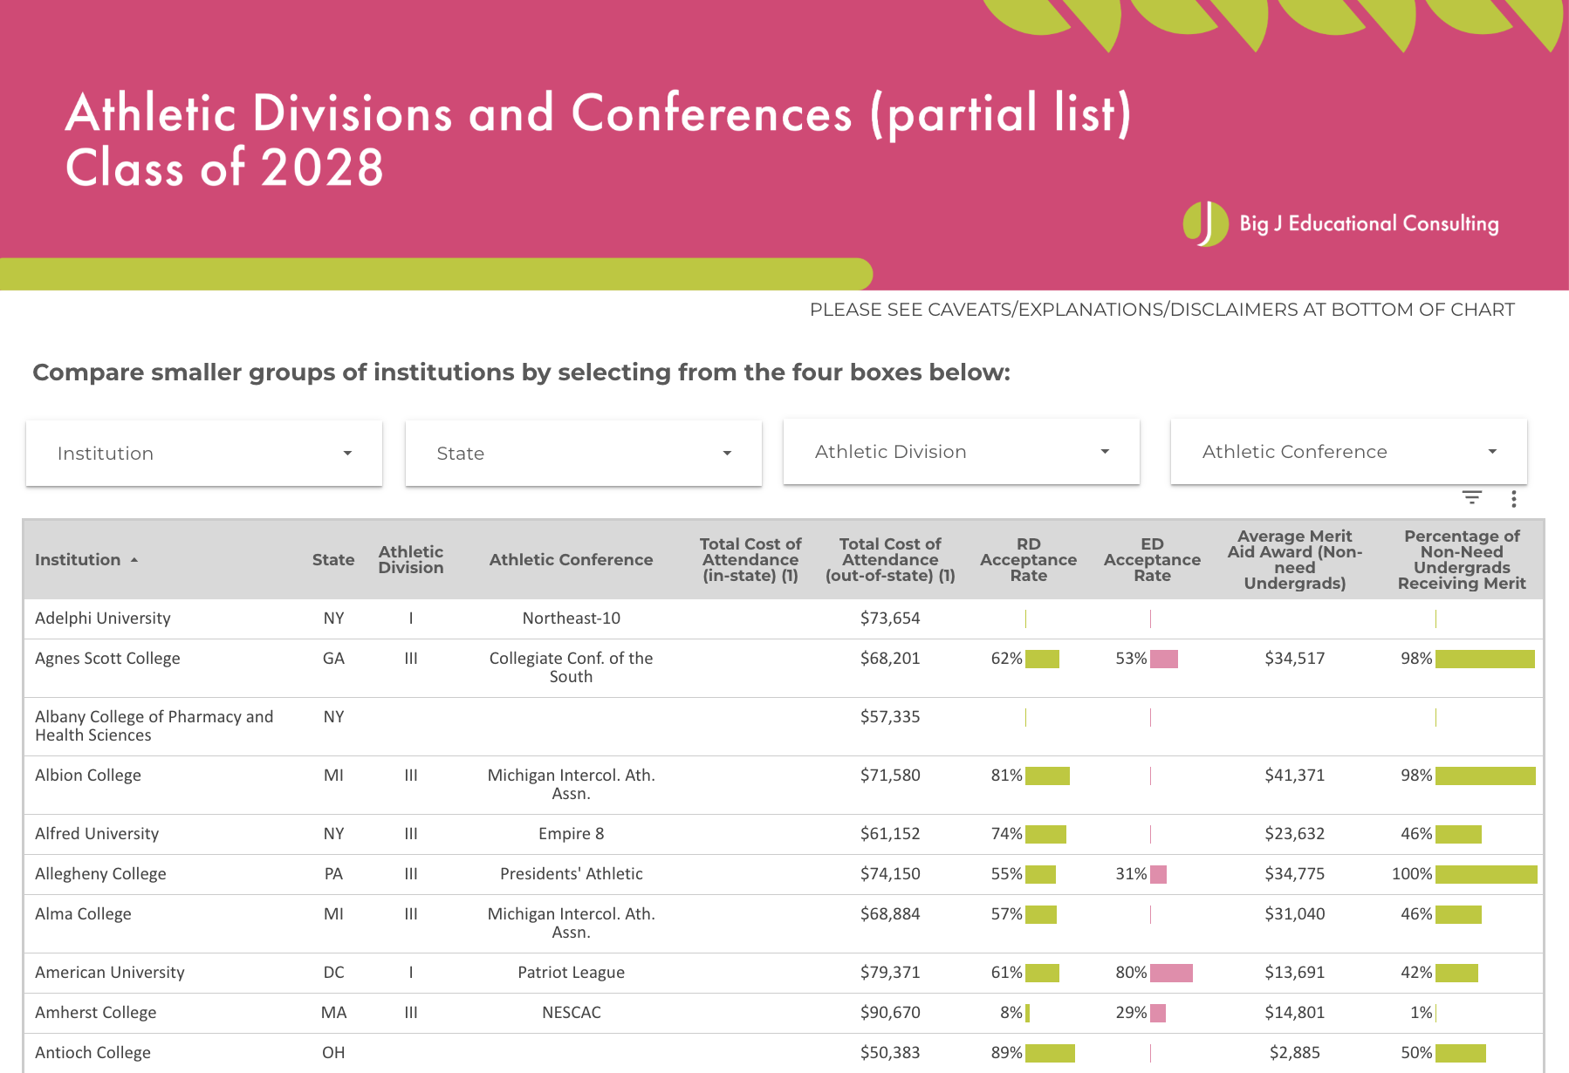Screen dimensions: 1569x1073
Task: Open the table filter icon
Action: point(1472,498)
